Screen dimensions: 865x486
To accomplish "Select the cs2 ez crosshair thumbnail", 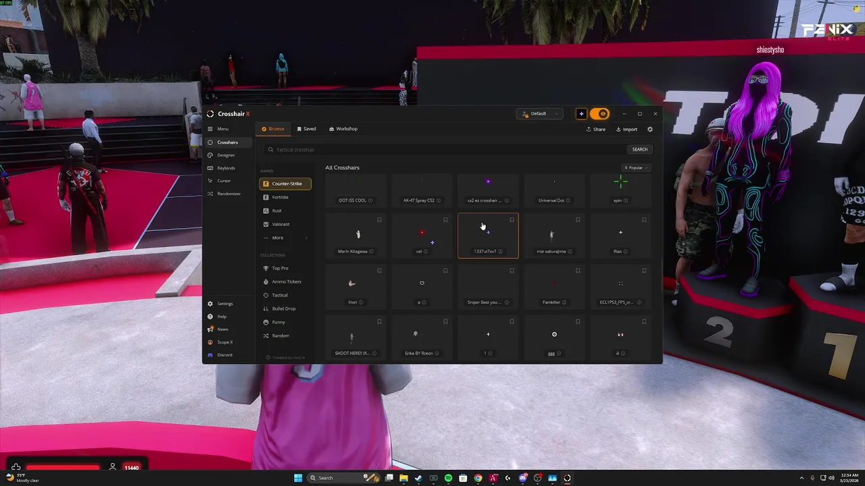I will pos(488,182).
